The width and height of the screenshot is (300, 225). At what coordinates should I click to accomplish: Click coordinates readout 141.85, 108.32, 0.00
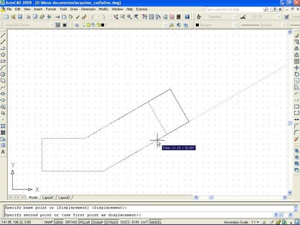pyautogui.click(x=16, y=222)
